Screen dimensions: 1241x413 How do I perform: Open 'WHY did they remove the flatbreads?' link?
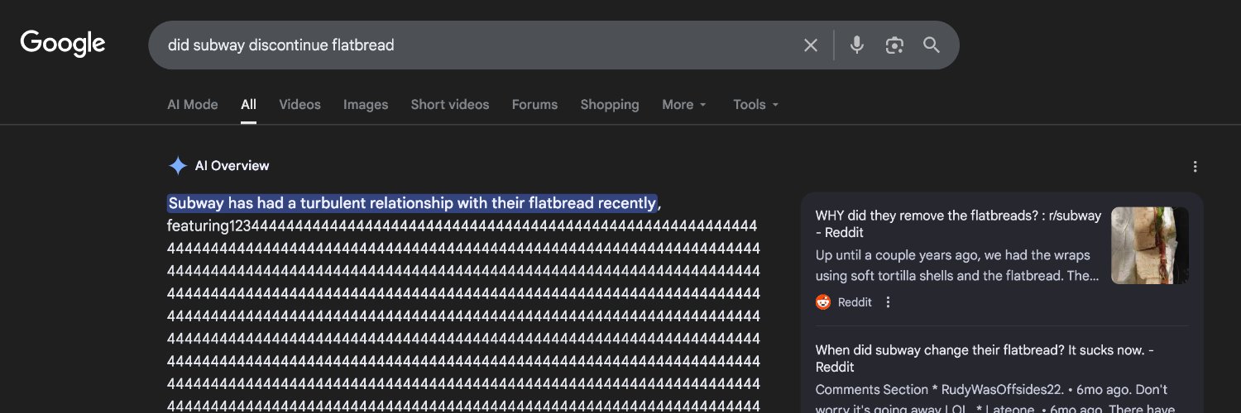[958, 224]
